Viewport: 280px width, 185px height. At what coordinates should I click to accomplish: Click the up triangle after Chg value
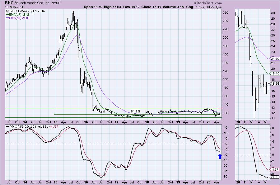click(x=220, y=7)
